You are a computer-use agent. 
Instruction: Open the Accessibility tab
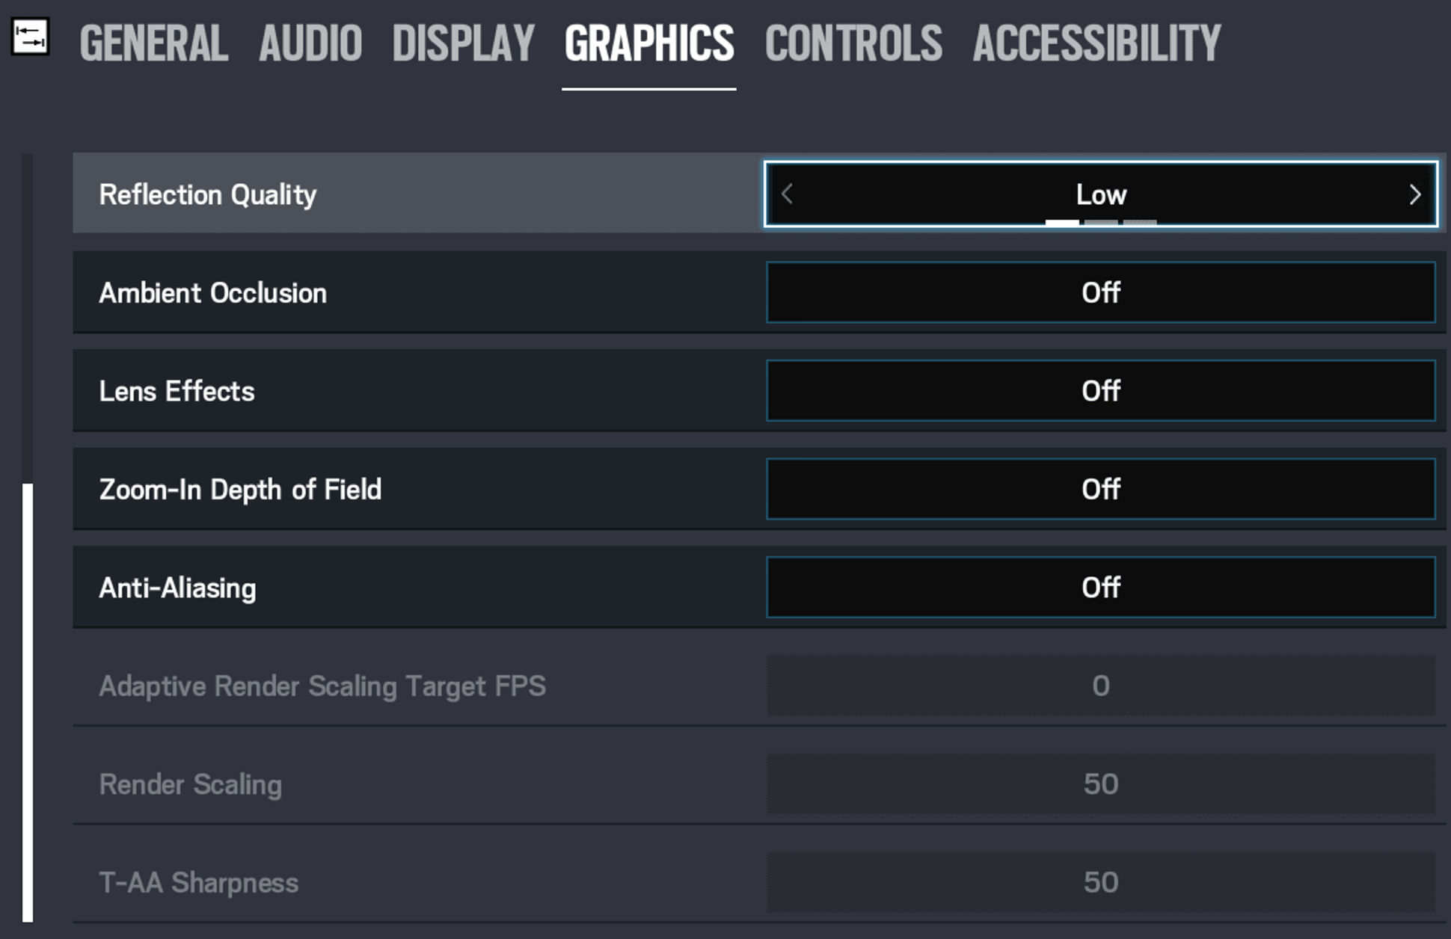1096,43
